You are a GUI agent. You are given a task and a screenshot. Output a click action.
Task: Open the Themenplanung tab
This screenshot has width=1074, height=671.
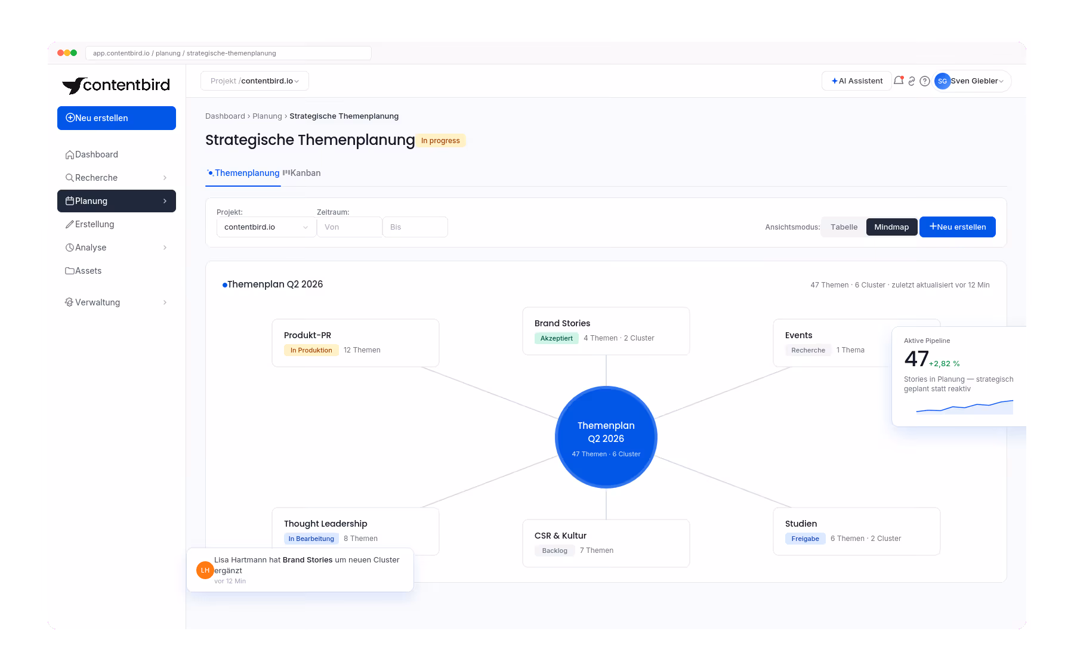click(243, 173)
